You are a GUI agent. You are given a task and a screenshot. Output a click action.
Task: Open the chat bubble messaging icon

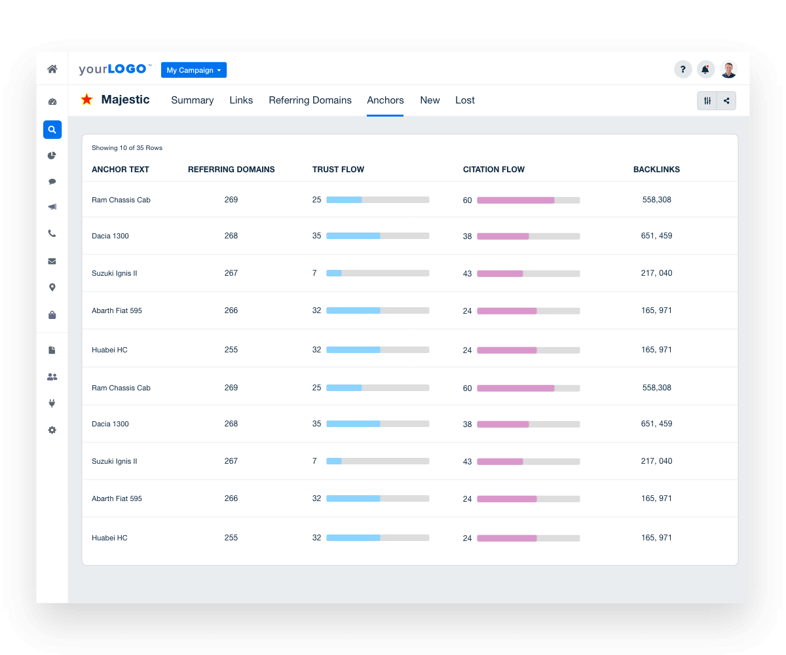52,181
